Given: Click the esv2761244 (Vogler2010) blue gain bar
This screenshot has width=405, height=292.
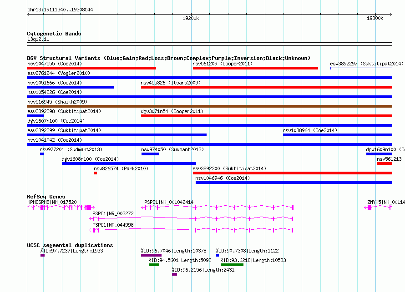Looking at the screenshot, I should click(x=209, y=78).
